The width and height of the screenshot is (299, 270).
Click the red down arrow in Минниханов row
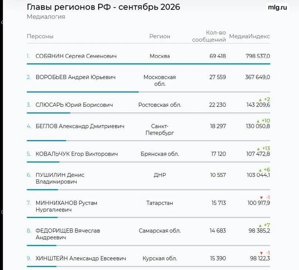[261, 198]
